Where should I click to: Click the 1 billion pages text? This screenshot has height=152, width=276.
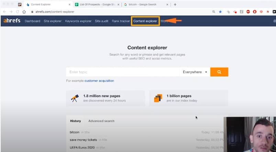pyautogui.click(x=179, y=96)
